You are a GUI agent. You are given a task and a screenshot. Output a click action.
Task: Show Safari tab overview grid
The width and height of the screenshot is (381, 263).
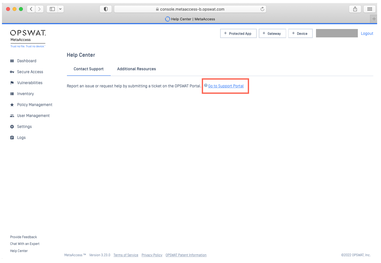[x=370, y=9]
